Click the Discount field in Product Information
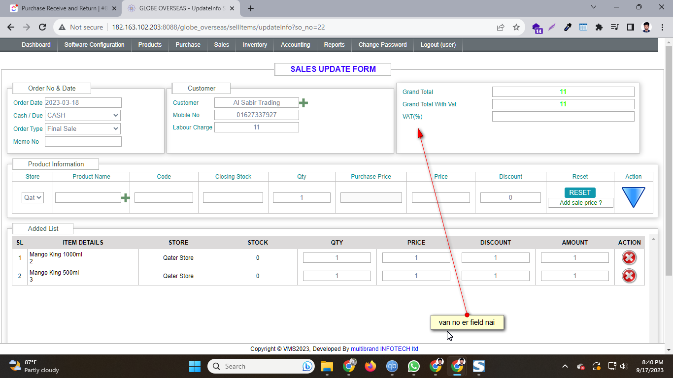 point(510,197)
